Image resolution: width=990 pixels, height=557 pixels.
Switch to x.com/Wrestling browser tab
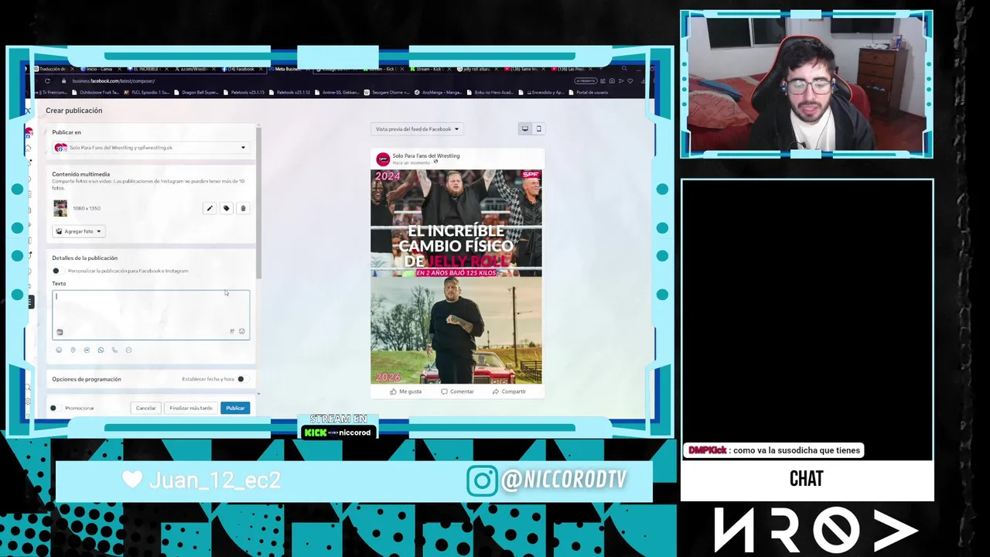(192, 69)
